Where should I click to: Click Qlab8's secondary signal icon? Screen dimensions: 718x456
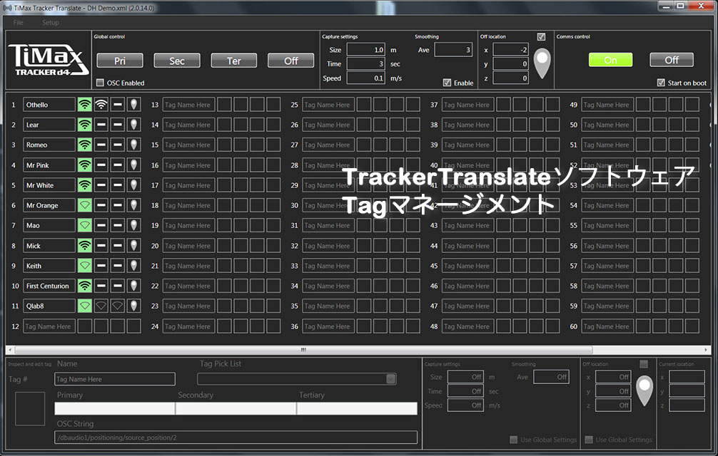(101, 306)
